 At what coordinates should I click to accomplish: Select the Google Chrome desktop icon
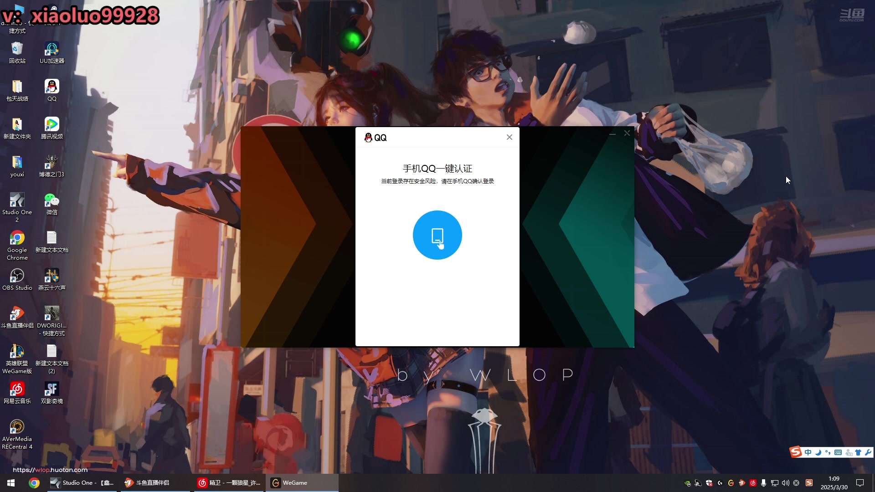tap(17, 245)
